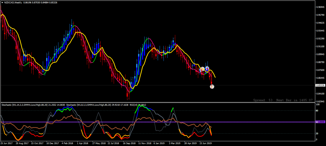
Task: Click the 4 Feb 2018 date label
Action: [67, 143]
